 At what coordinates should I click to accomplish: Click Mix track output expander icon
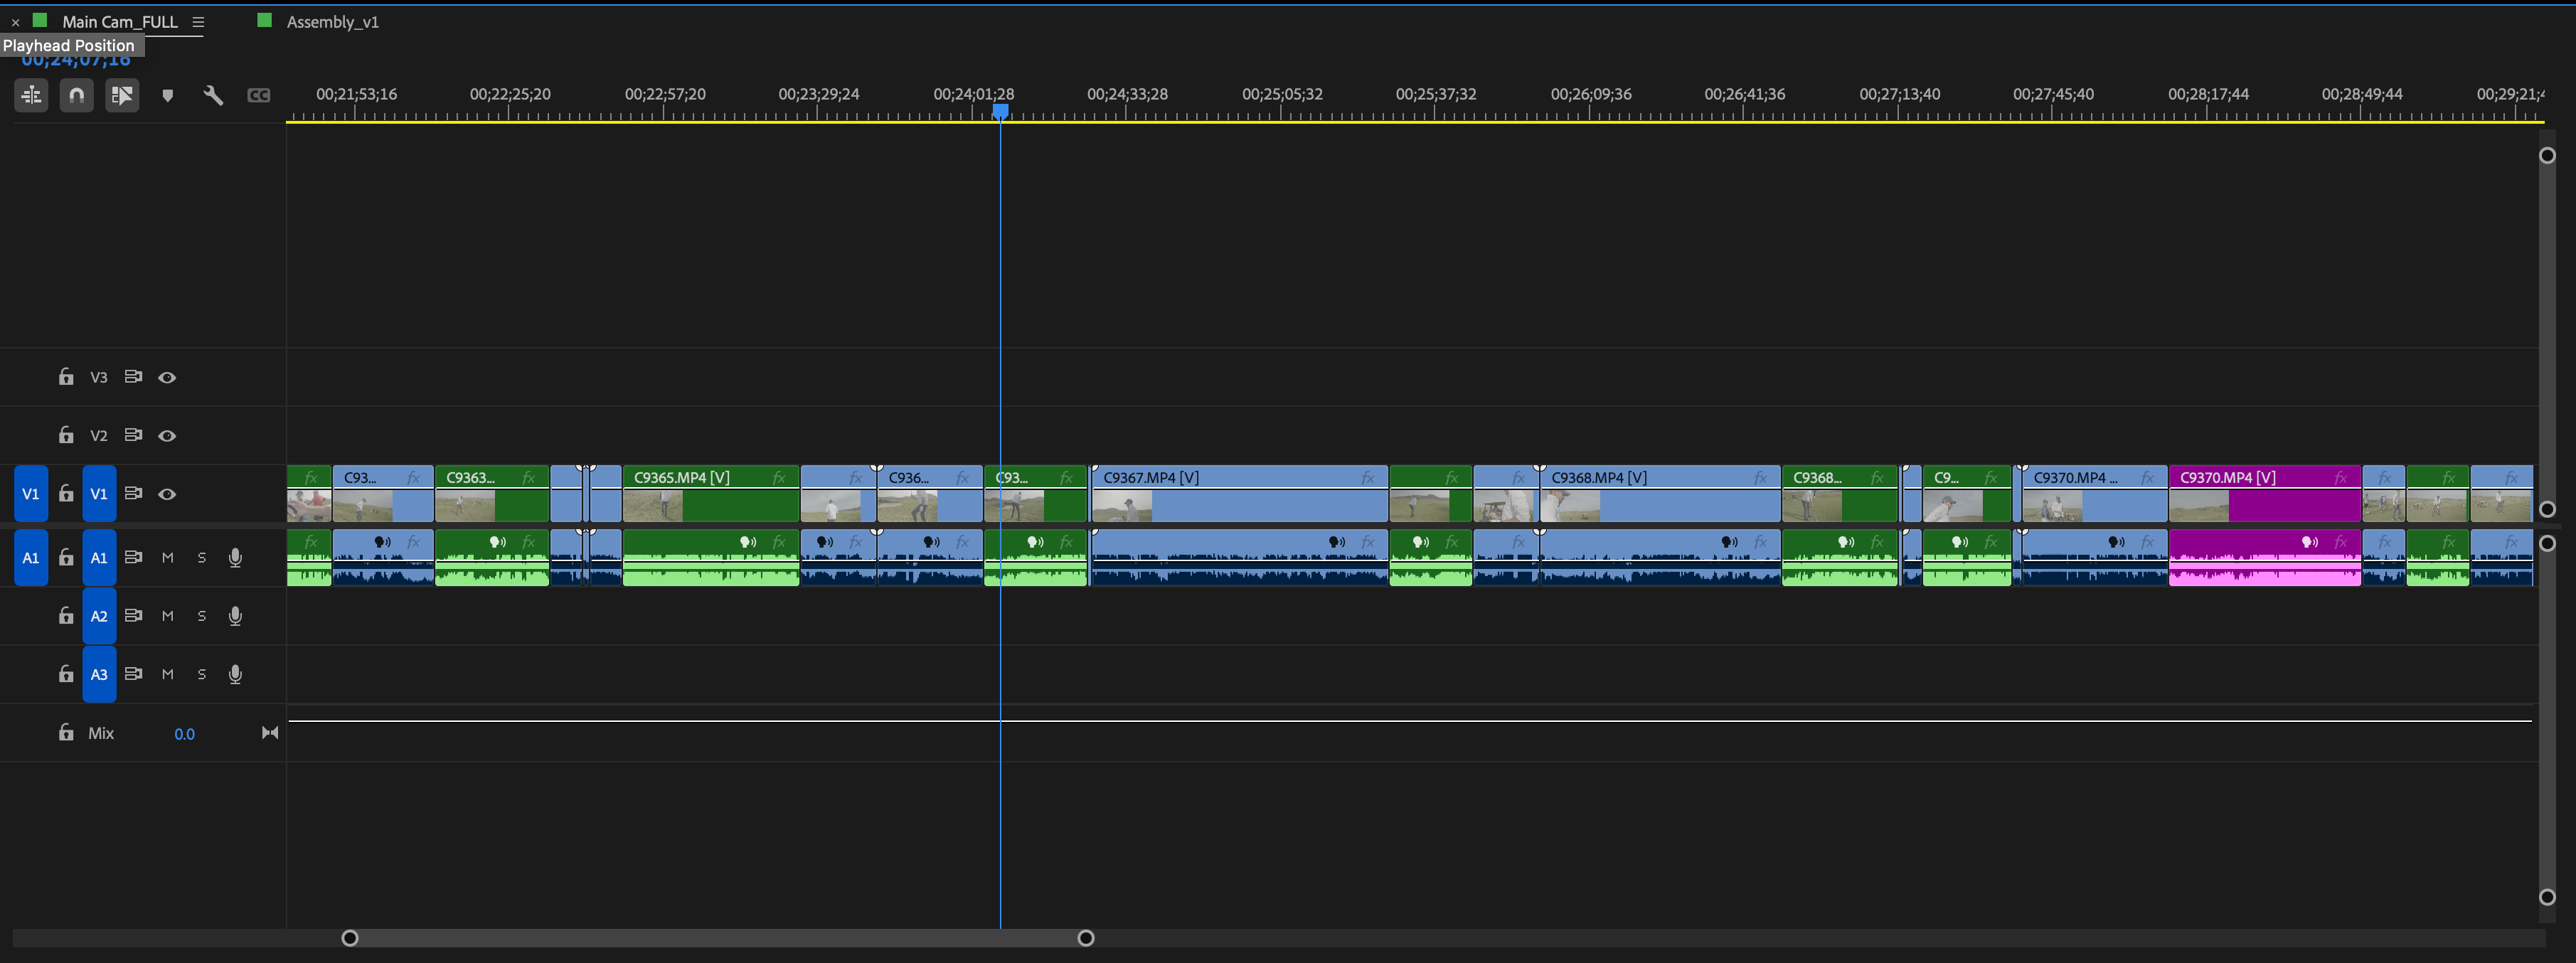pyautogui.click(x=270, y=733)
